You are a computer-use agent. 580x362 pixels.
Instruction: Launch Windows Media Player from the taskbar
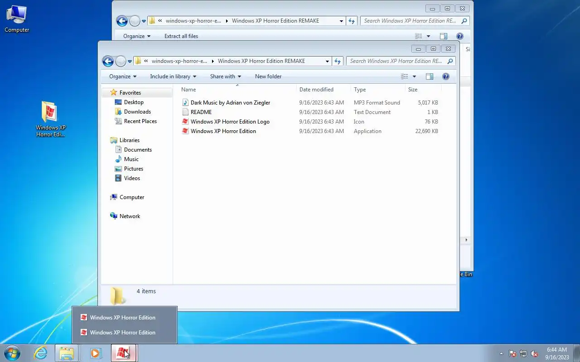point(96,353)
